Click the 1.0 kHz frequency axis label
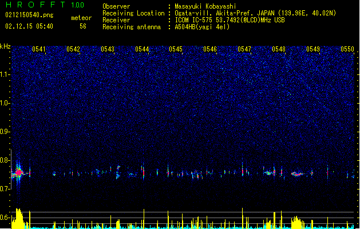This screenshot has height=229, width=360. click(5, 103)
